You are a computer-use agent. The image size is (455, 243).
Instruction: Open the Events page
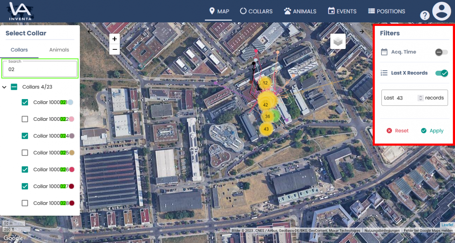pos(342,11)
